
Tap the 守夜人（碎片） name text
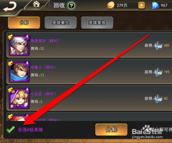(x=43, y=67)
